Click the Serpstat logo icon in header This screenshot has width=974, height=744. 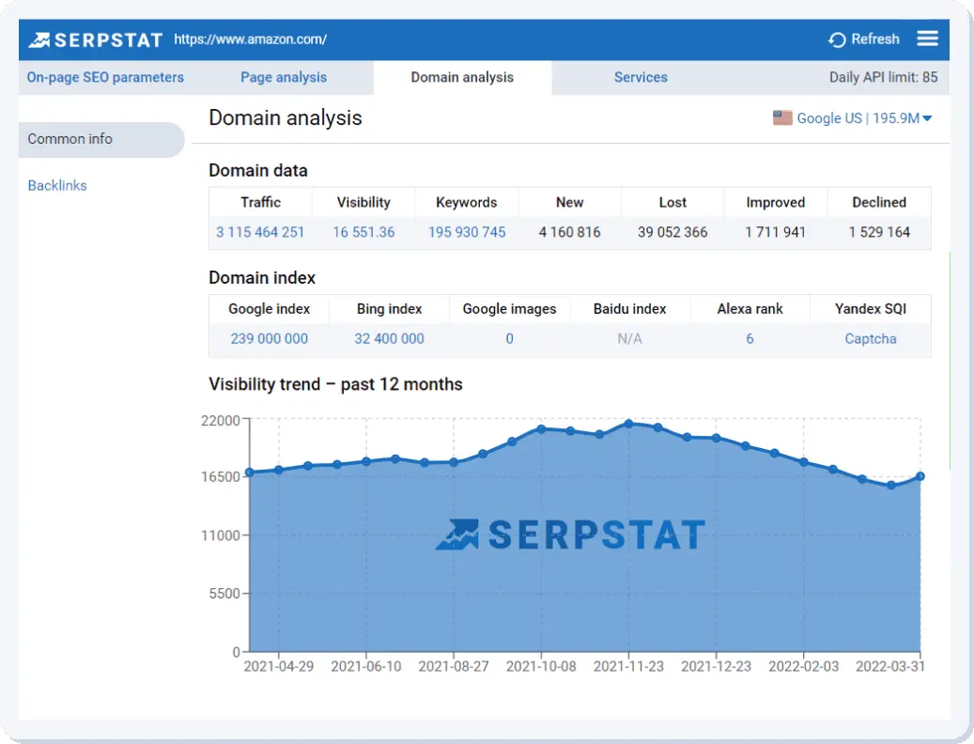[39, 40]
